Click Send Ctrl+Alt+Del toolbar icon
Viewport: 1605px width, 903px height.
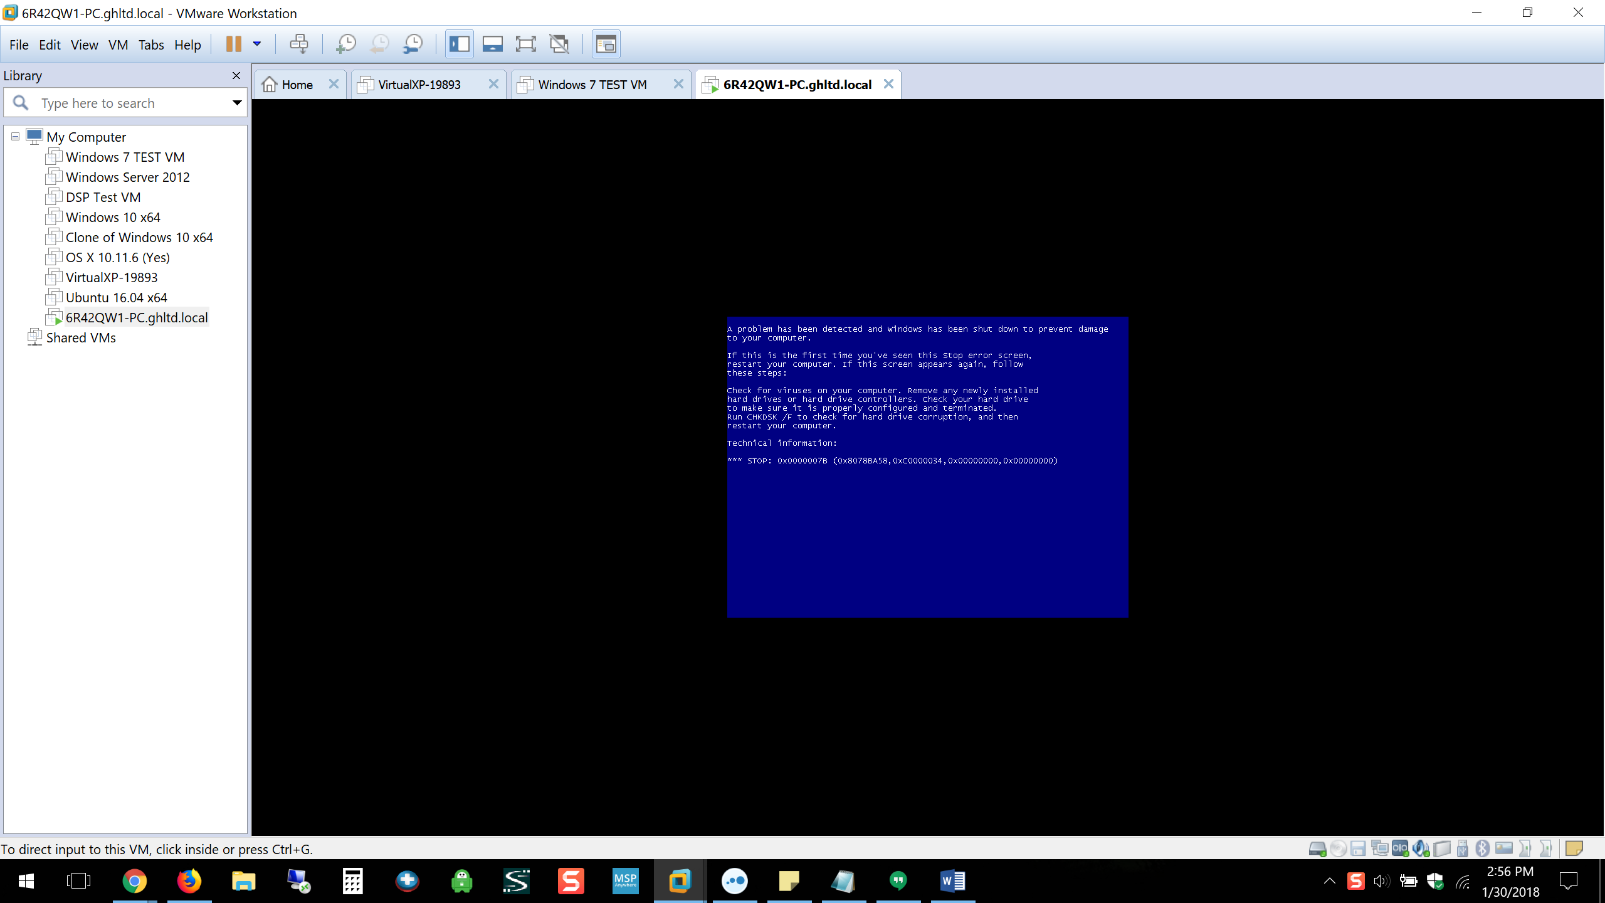[x=299, y=44]
